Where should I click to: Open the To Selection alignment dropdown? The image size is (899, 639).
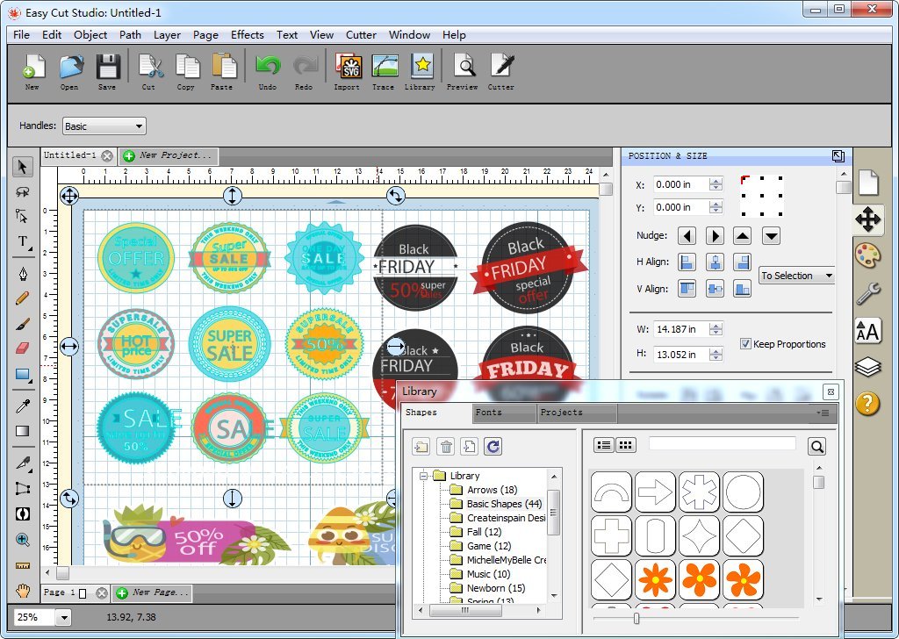(x=795, y=275)
